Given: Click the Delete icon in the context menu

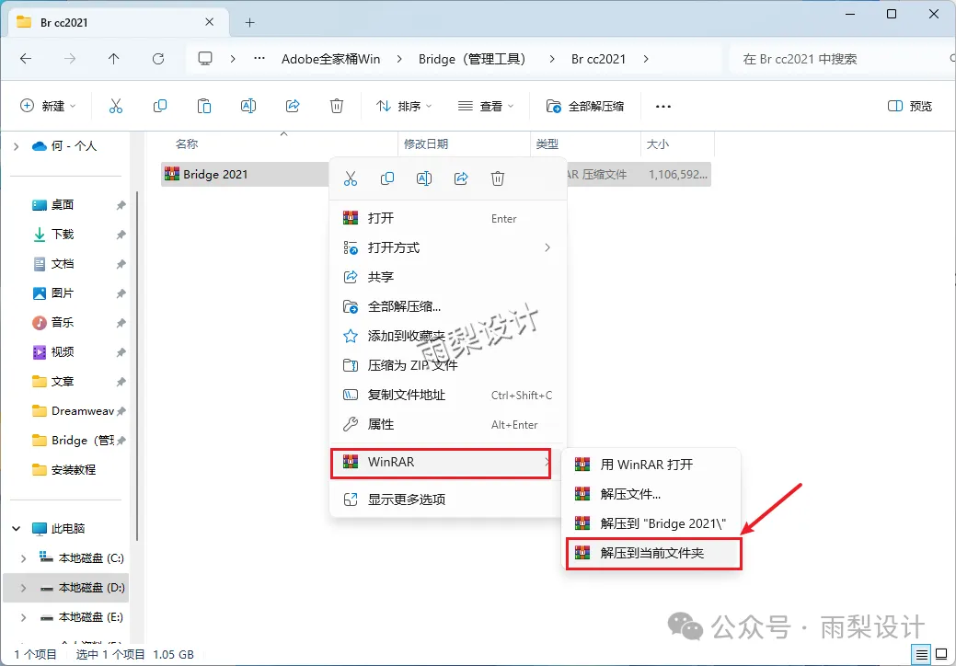Looking at the screenshot, I should coord(498,178).
